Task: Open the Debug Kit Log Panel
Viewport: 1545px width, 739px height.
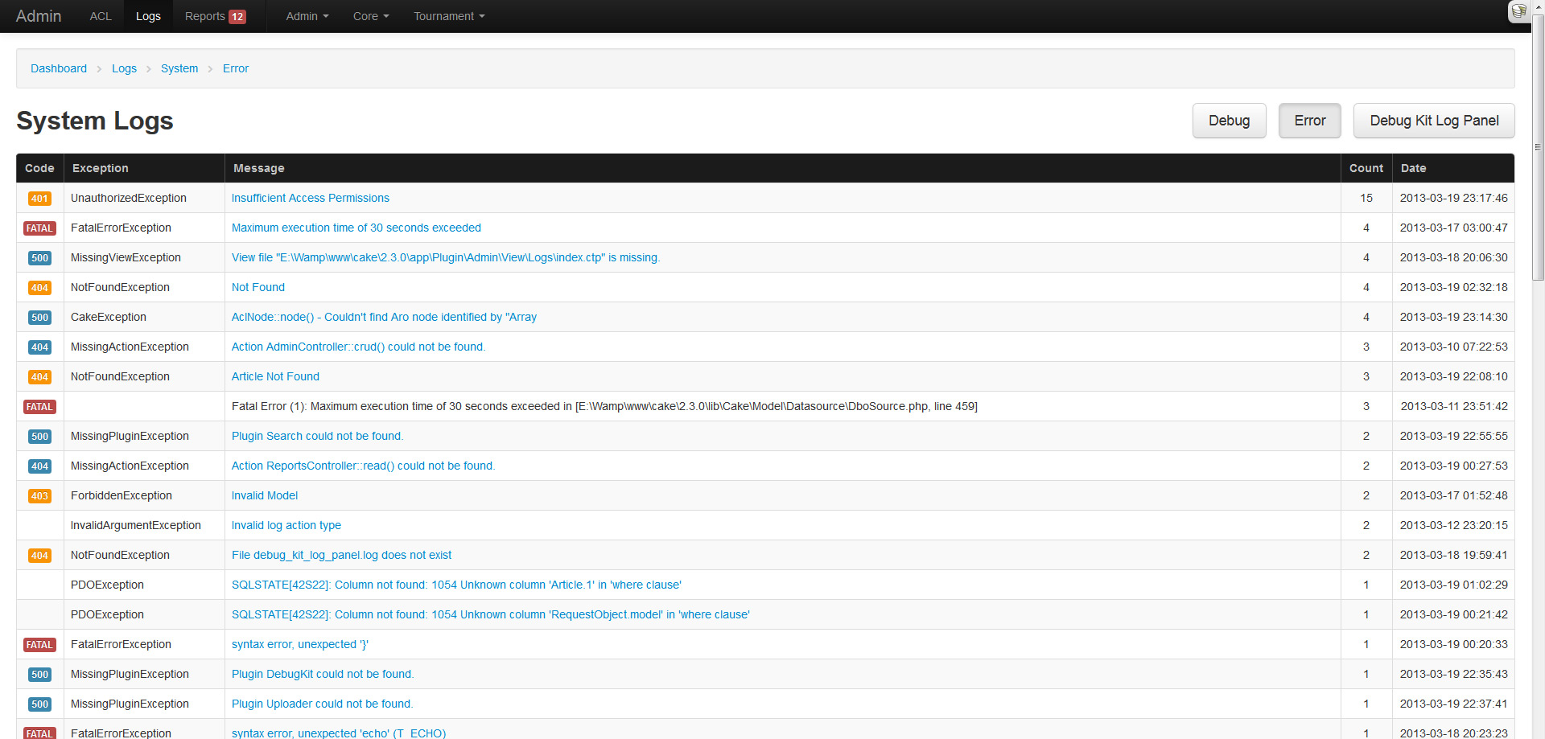Action: tap(1433, 121)
